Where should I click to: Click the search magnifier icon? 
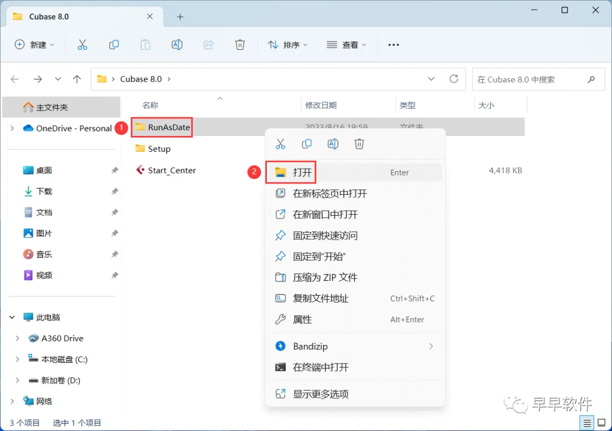coord(591,79)
